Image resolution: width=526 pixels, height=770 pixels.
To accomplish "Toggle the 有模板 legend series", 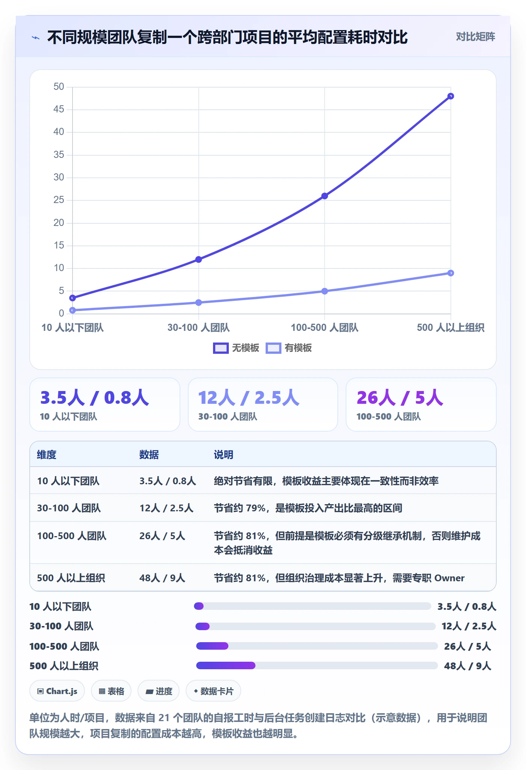I will tap(289, 348).
